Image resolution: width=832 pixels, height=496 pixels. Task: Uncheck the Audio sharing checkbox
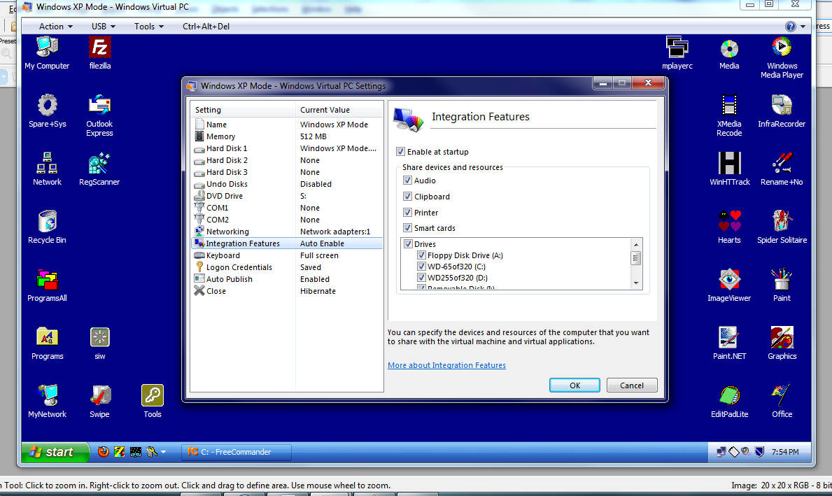[407, 180]
